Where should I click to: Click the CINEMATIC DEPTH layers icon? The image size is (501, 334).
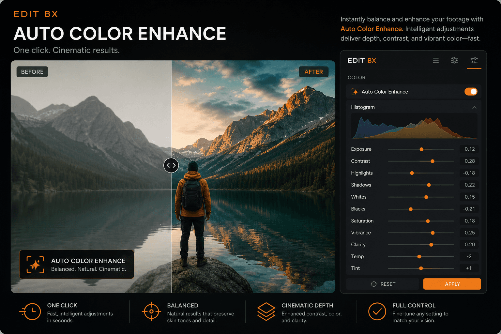[266, 311]
